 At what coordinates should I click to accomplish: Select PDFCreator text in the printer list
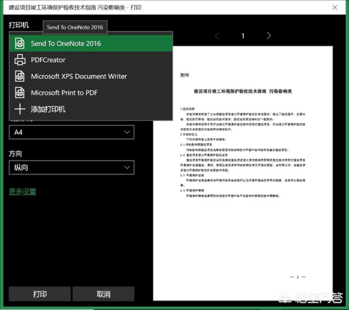(48, 60)
